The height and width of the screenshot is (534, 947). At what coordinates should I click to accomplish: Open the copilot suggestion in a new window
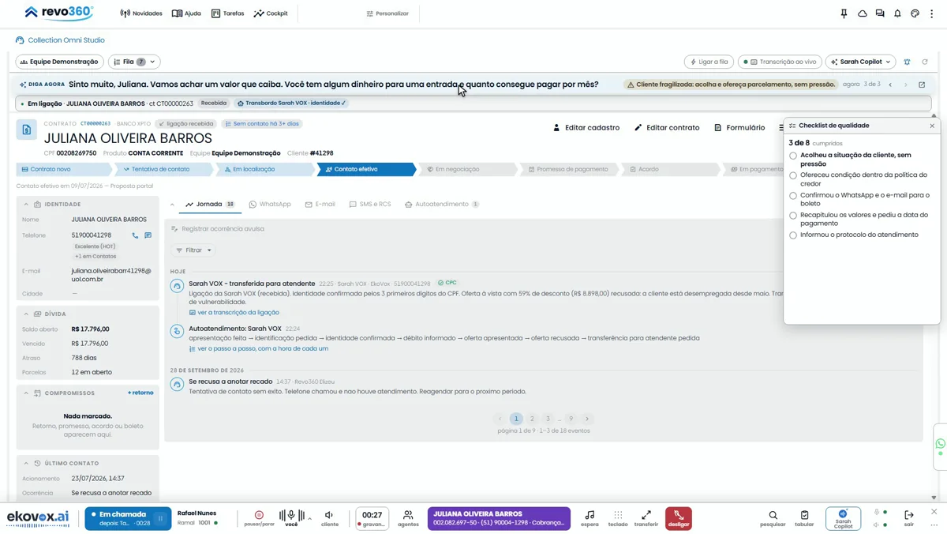(922, 85)
